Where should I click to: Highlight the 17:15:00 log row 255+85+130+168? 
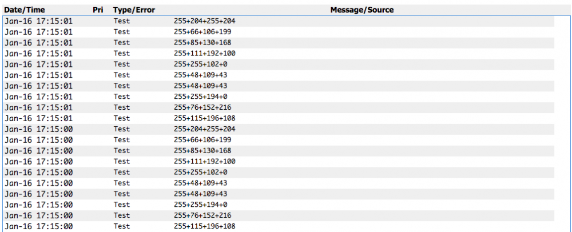(202, 151)
